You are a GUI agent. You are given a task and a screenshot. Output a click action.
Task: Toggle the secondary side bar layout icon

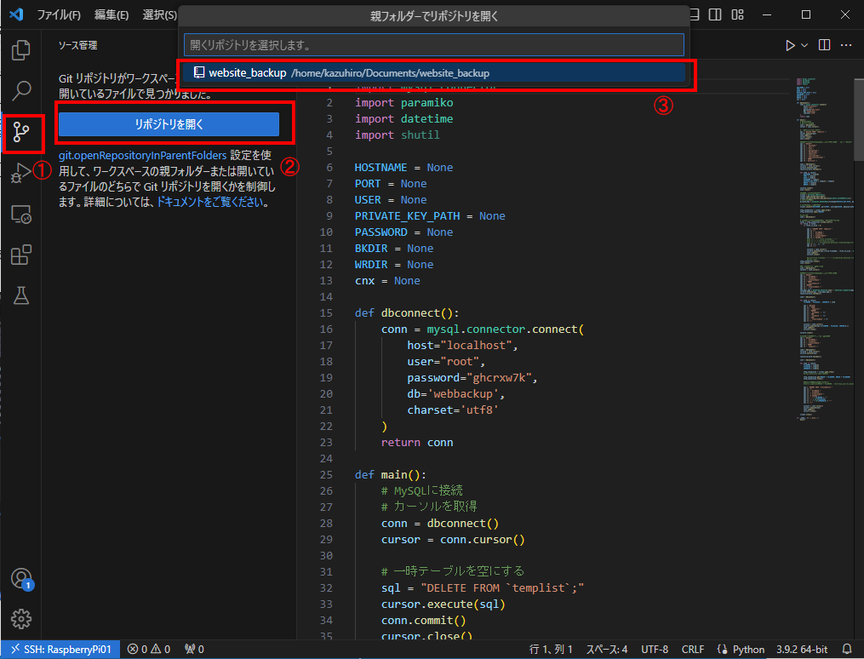[x=715, y=14]
